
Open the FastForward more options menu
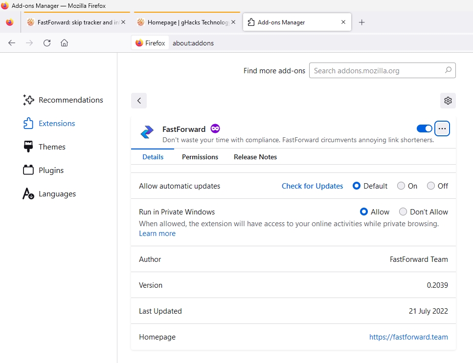point(442,128)
